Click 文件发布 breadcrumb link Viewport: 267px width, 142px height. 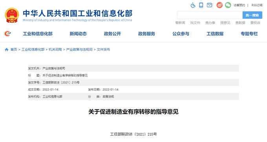tap(103, 50)
